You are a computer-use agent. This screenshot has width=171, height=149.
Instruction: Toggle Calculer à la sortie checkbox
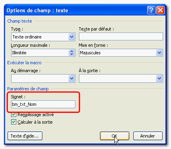coord(13,122)
